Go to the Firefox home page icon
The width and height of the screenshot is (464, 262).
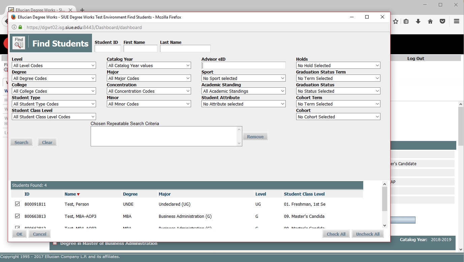tap(430, 21)
